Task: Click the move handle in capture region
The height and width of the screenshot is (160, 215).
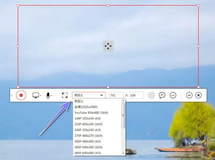Action: [x=108, y=46]
